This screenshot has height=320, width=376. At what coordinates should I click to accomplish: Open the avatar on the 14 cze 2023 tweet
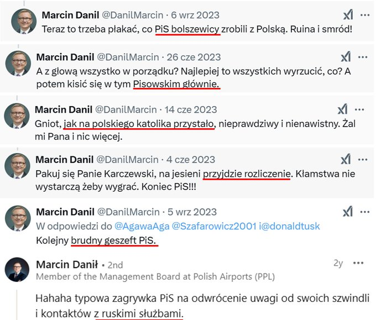click(x=17, y=115)
